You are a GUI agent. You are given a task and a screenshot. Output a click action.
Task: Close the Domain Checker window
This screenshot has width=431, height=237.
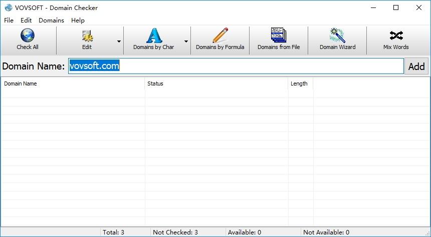[x=419, y=7]
